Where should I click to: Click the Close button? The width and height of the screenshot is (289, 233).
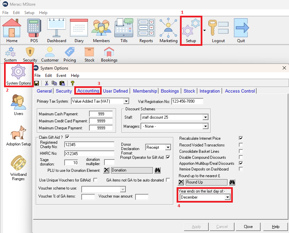248,227
